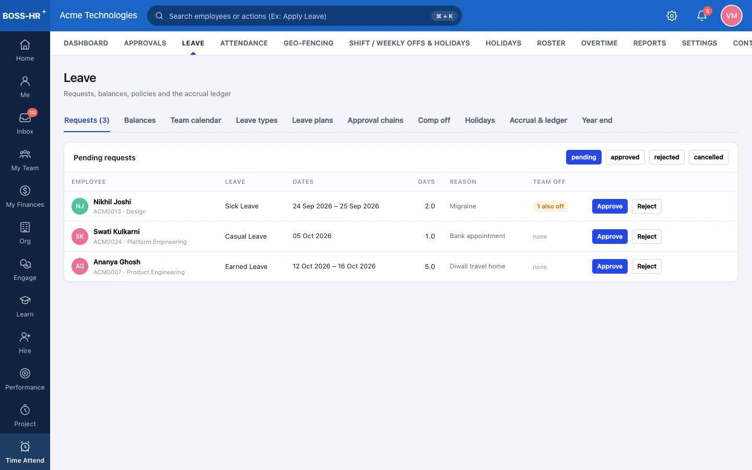
Task: Open the Engage chat icon
Action: coord(25,269)
